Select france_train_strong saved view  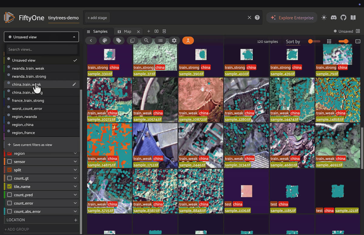tap(42, 101)
